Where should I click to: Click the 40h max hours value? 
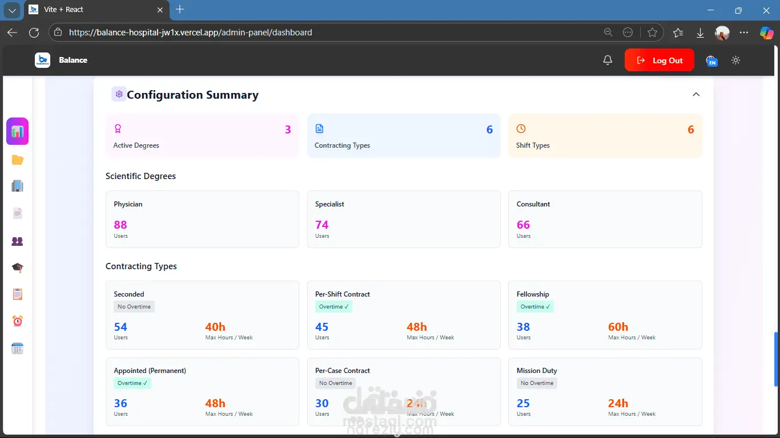215,327
